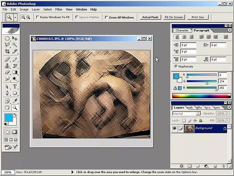Select the Polygonal Lasso tool
The height and width of the screenshot is (176, 234).
click(x=7, y=44)
